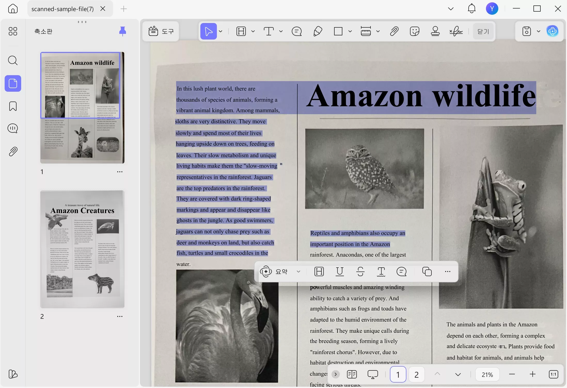The width and height of the screenshot is (567, 388).
Task: Choose the pencil drawing tool
Action: pyautogui.click(x=318, y=31)
